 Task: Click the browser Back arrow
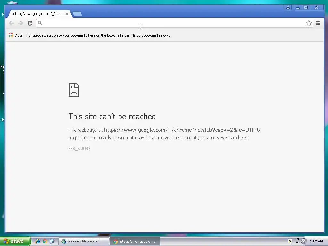(x=12, y=23)
